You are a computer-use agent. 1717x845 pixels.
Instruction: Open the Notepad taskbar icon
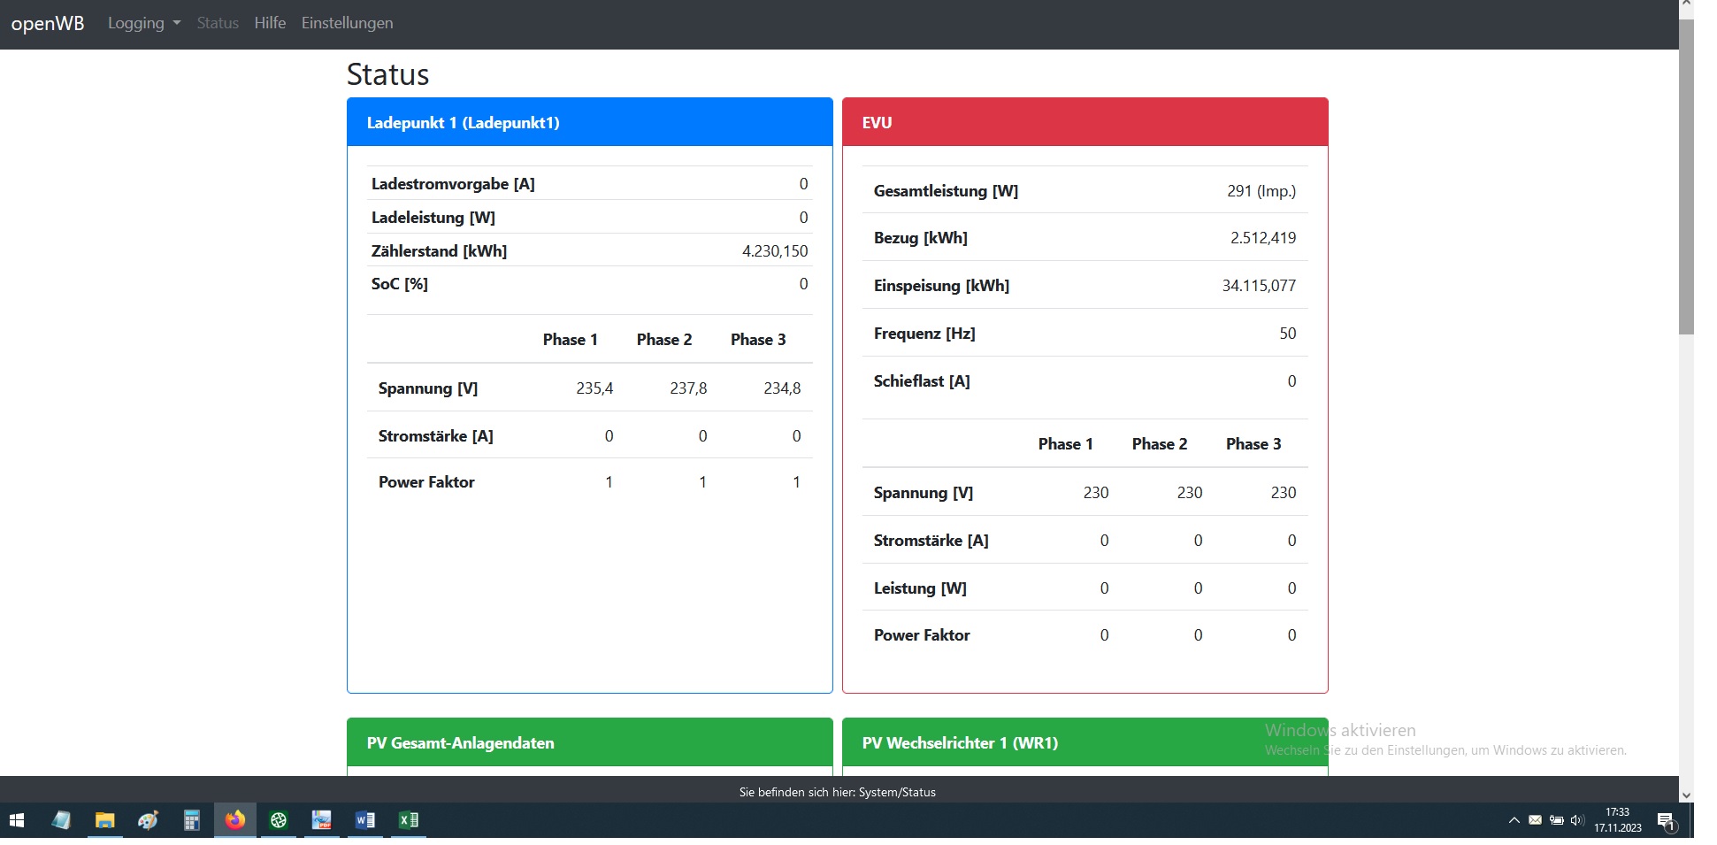[x=61, y=820]
